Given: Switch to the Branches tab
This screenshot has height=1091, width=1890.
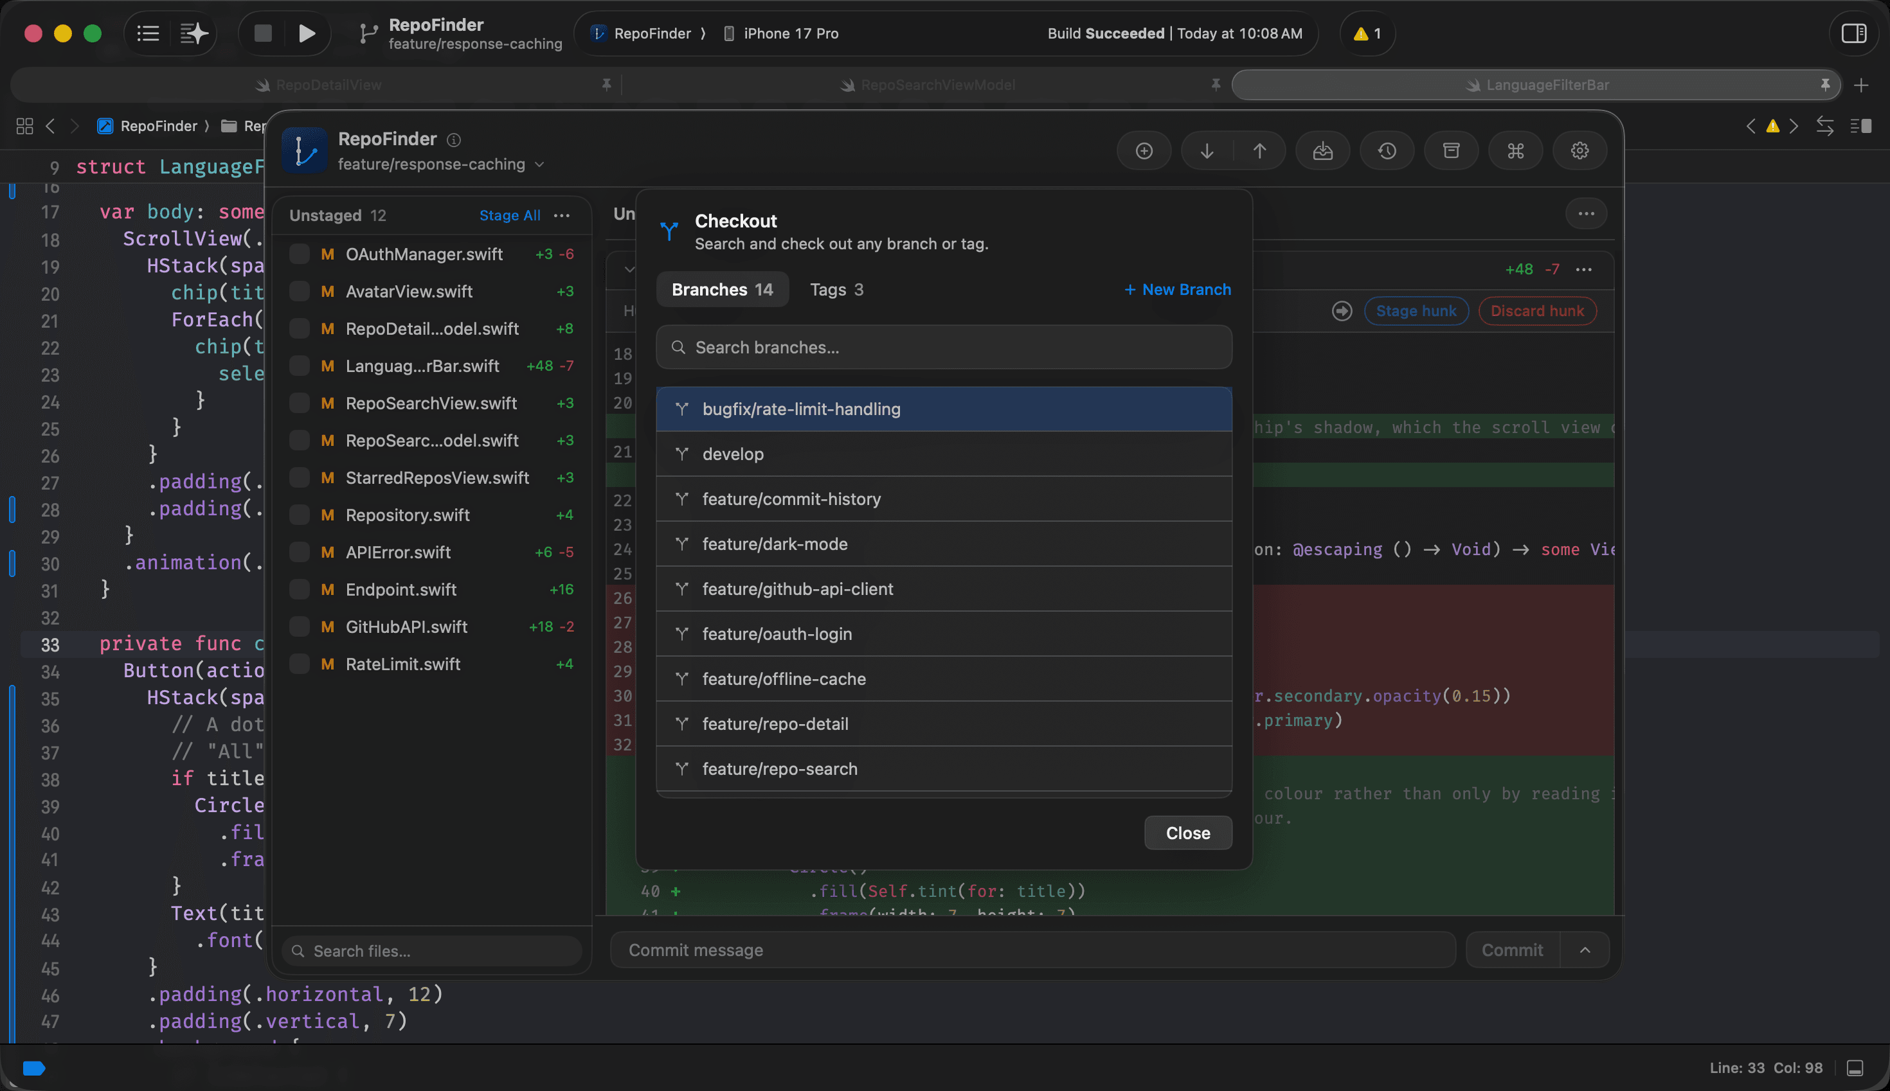Looking at the screenshot, I should pyautogui.click(x=722, y=289).
